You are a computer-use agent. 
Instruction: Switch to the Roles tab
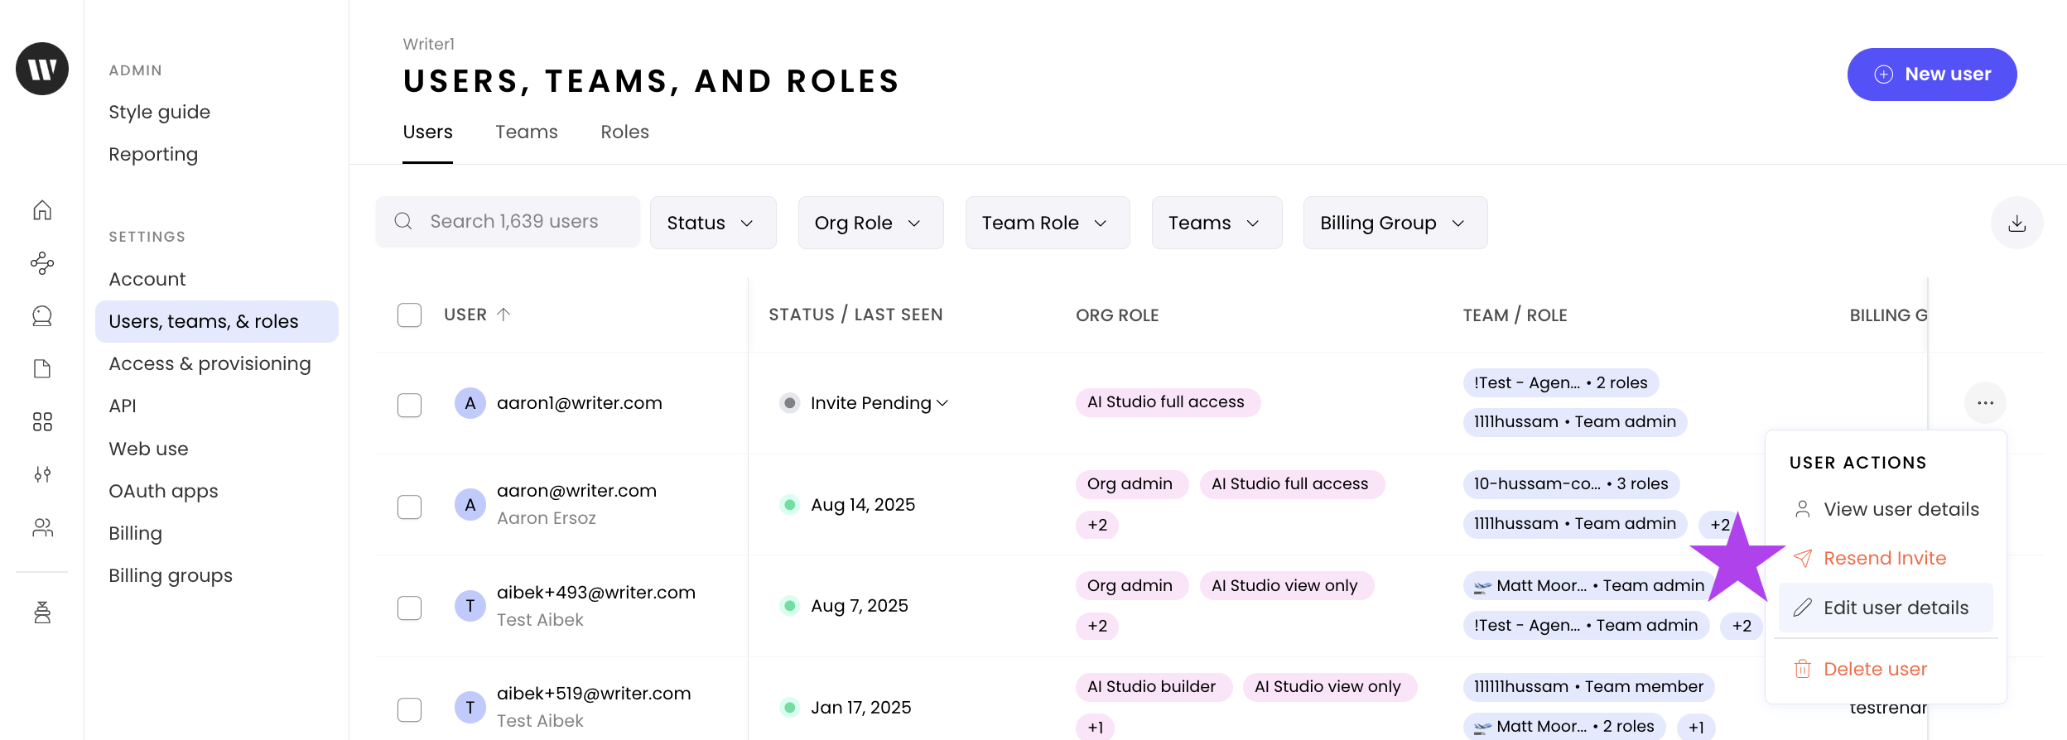coord(624,132)
